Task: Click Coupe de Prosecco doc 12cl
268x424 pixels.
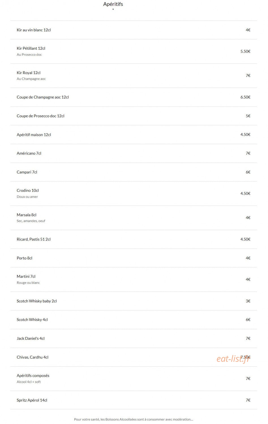Action: click(134, 116)
